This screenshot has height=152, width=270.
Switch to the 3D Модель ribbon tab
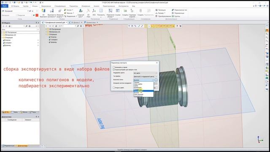[15, 6]
